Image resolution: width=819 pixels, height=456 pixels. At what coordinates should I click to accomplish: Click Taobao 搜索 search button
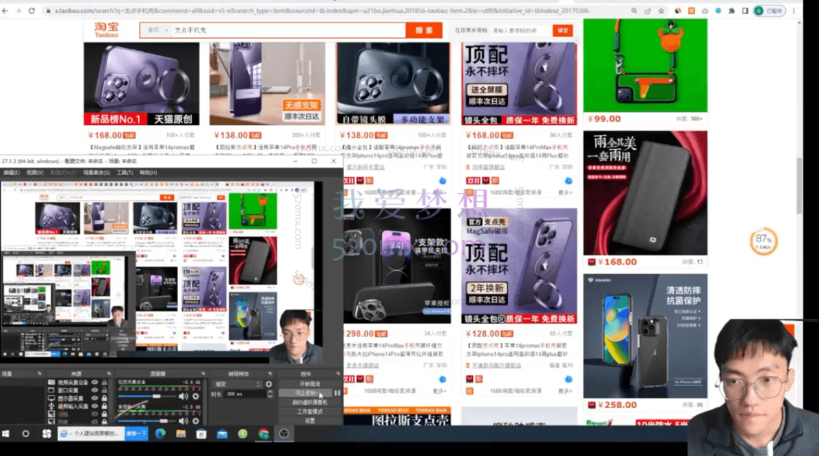pyautogui.click(x=424, y=30)
